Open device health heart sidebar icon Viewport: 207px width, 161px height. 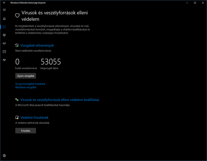pos(4,35)
